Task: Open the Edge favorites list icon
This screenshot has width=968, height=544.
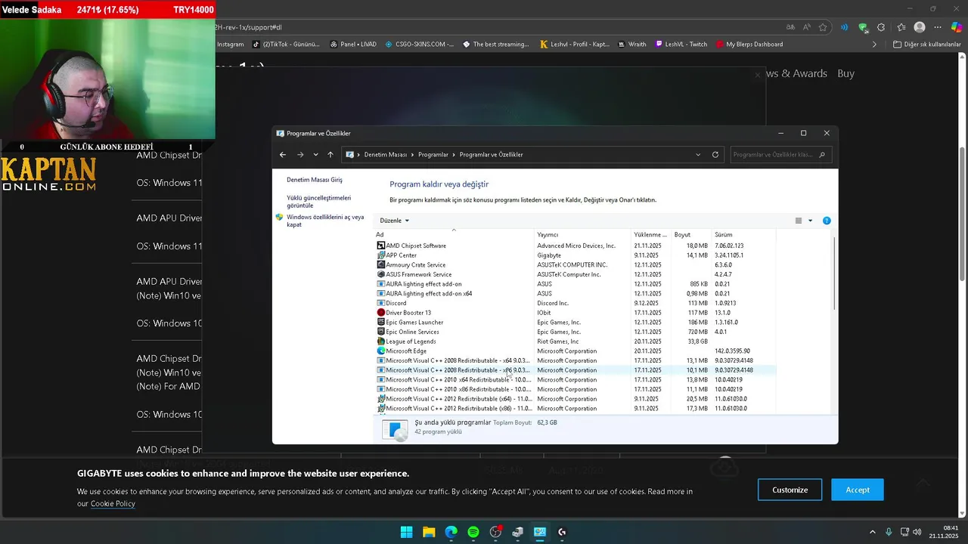Action: (900, 27)
